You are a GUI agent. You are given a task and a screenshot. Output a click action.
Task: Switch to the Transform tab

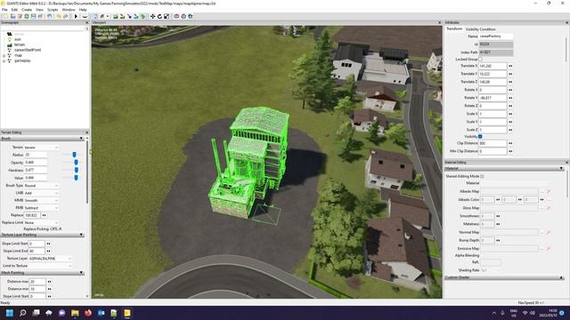click(x=454, y=29)
